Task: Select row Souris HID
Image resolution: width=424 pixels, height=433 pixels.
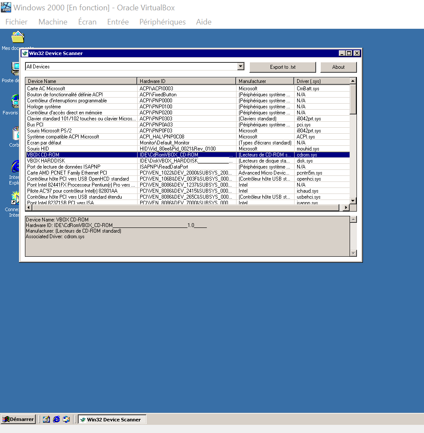Action: 187,149
